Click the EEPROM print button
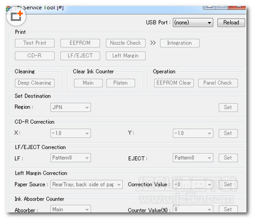The width and height of the screenshot is (253, 219). pos(80,43)
